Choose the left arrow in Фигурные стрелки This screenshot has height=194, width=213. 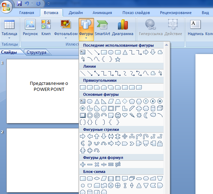90,136
